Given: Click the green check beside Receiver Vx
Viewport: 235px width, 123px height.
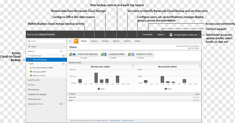Looking at the screenshot, I should pyautogui.click(x=31, y=76).
